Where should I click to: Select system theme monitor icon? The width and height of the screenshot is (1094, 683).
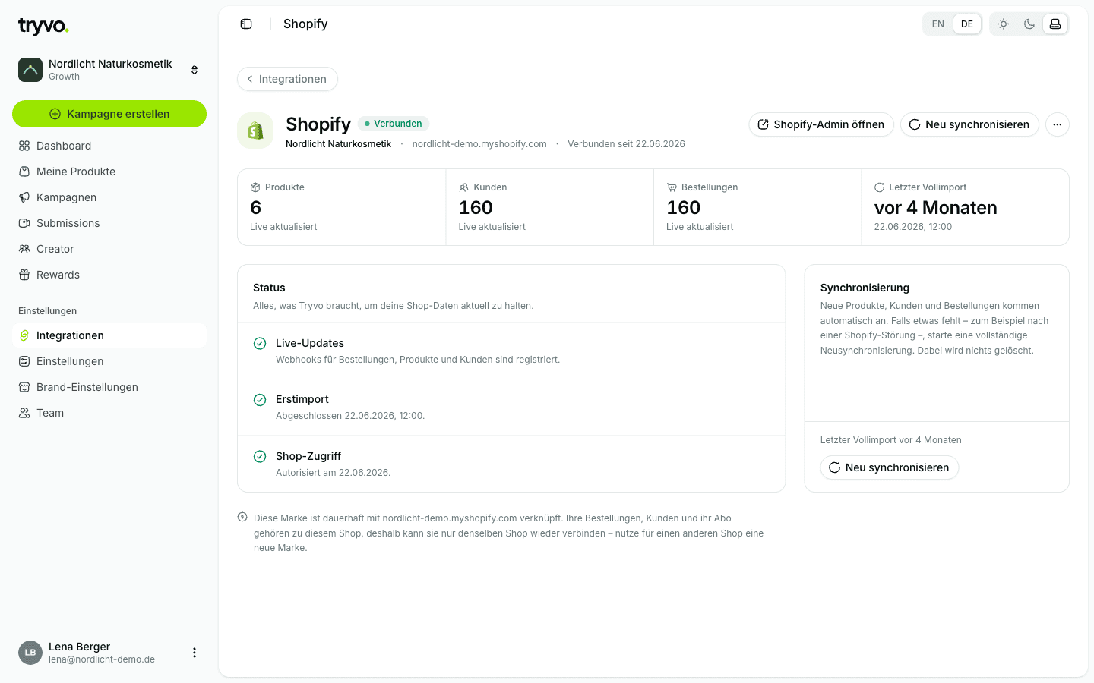(x=1055, y=24)
